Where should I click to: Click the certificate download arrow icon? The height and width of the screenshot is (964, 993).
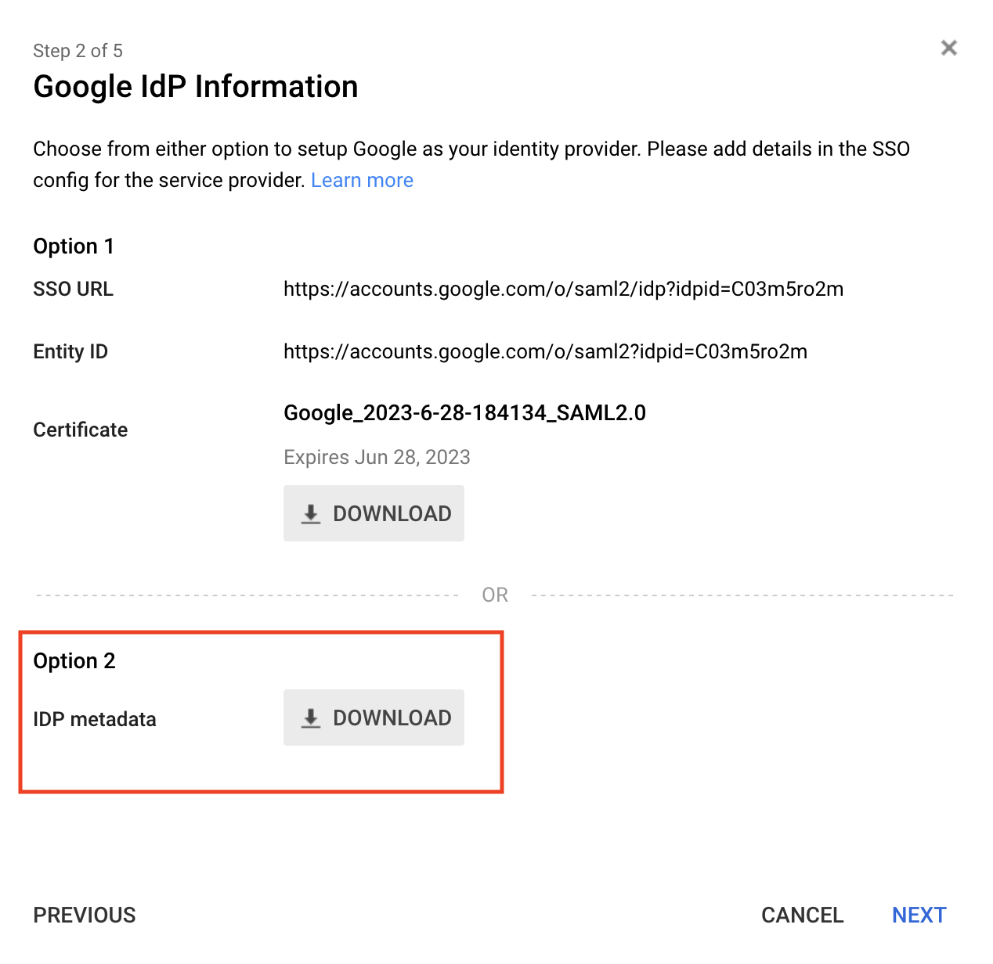[x=311, y=514]
